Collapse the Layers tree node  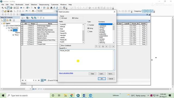click(2, 23)
